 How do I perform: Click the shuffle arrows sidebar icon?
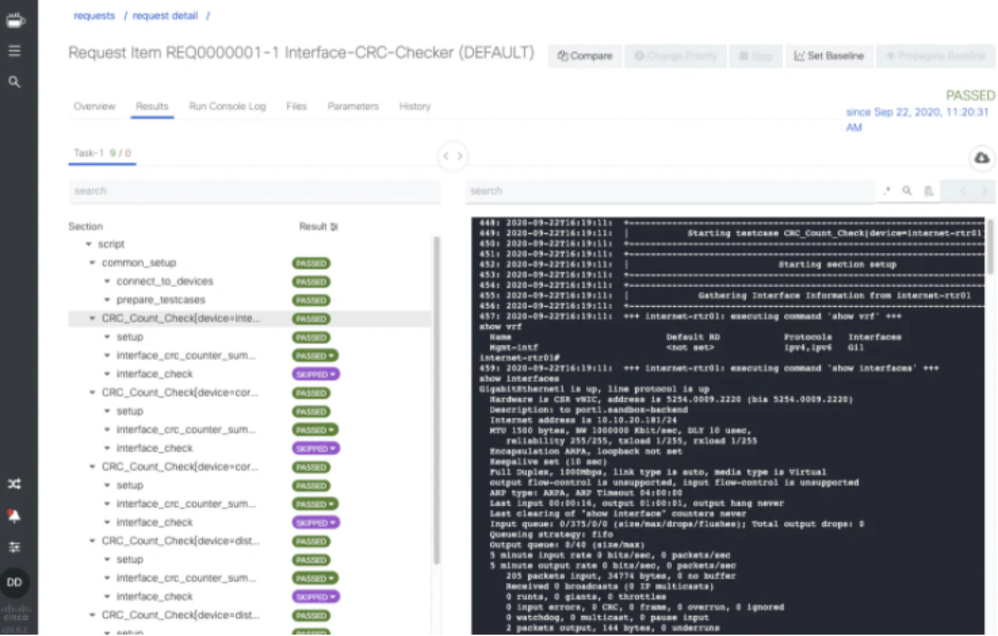14,484
